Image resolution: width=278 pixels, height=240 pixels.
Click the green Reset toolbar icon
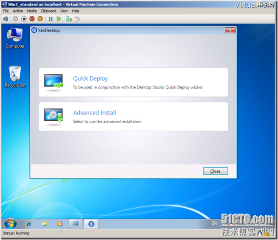(x=59, y=19)
